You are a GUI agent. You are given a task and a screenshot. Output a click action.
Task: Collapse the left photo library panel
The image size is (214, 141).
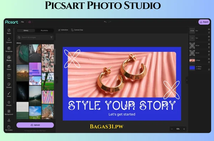57,80
